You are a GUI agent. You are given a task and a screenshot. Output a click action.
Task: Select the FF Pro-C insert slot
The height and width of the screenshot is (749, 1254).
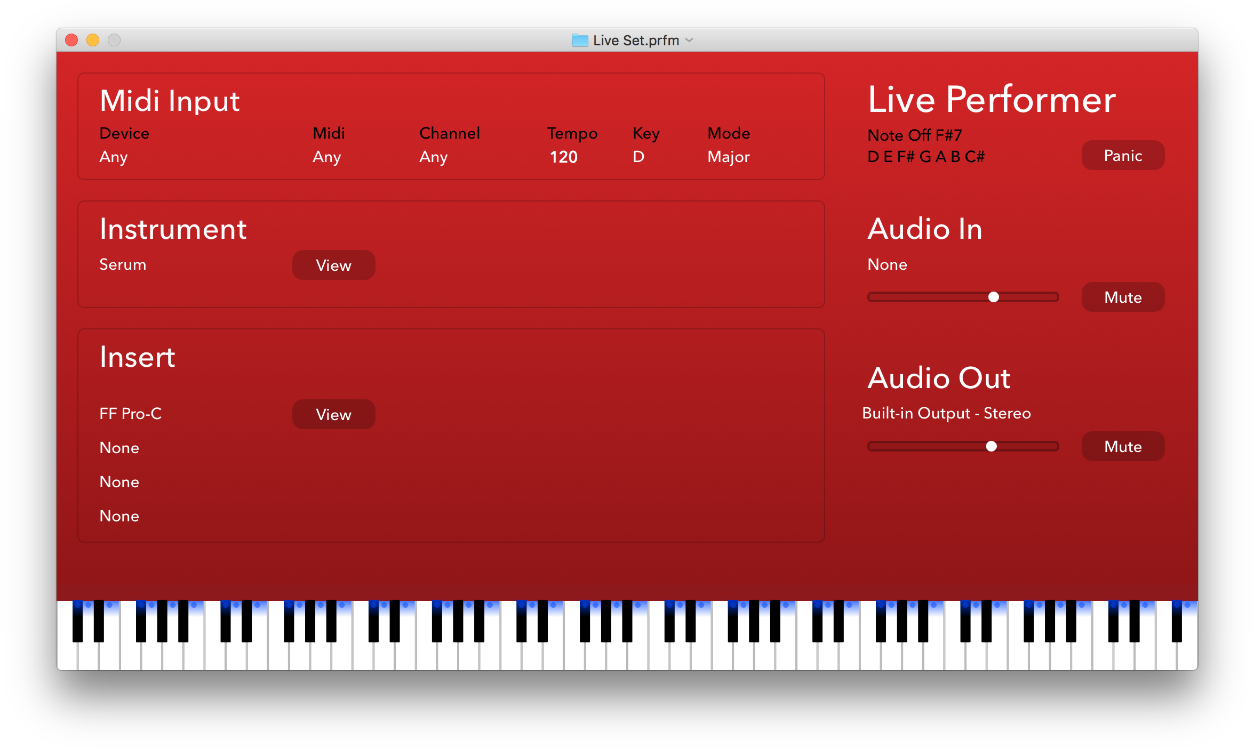pos(130,414)
